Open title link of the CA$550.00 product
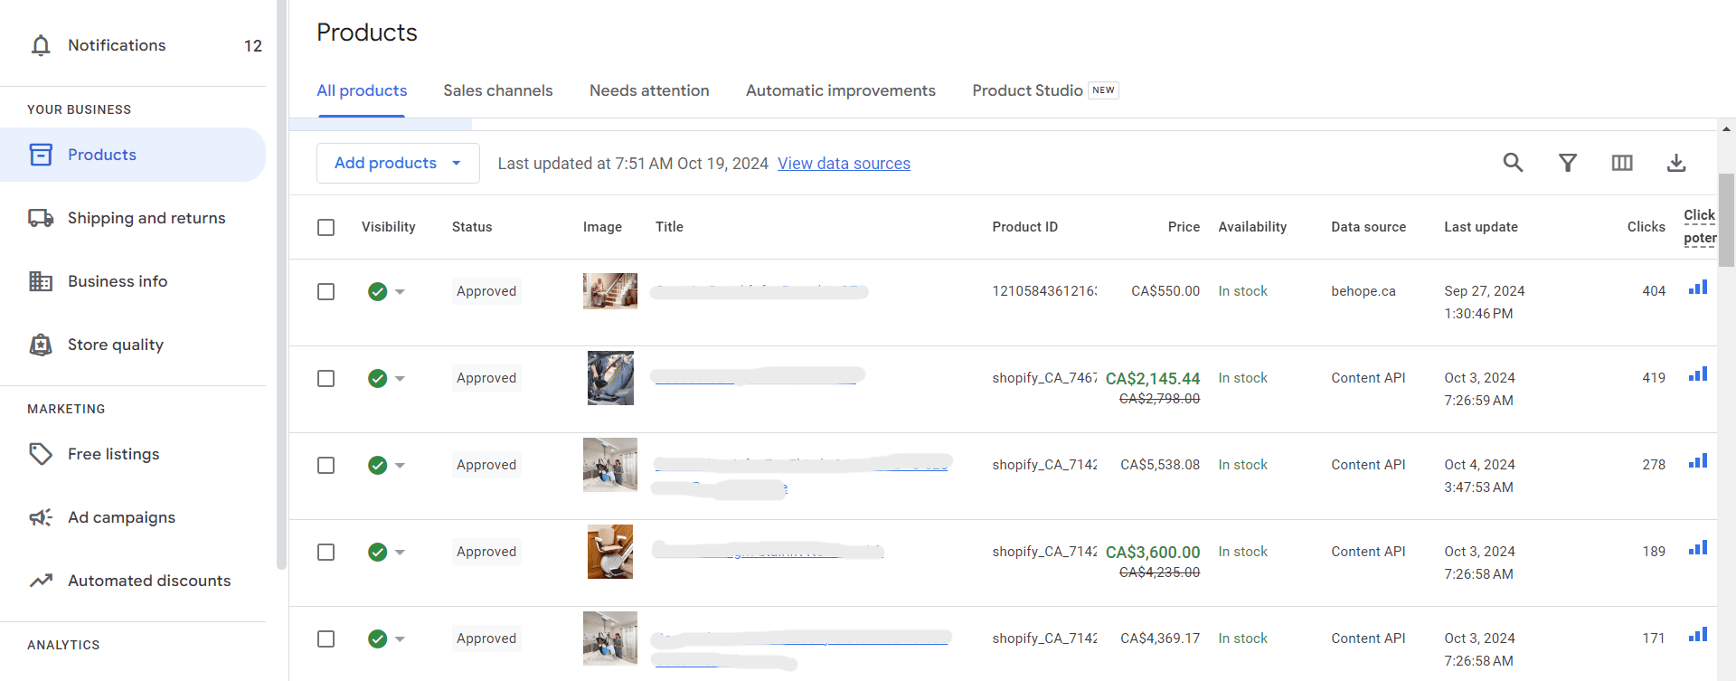 [759, 291]
